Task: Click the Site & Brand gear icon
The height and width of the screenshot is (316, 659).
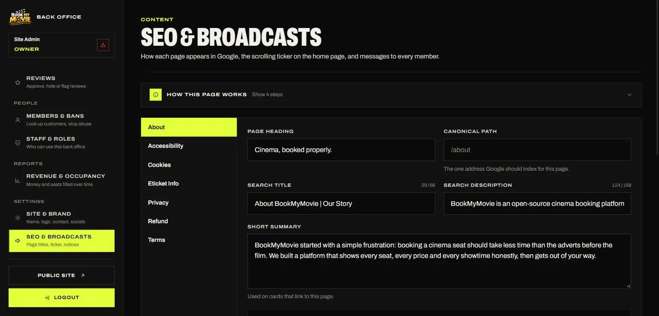Action: pyautogui.click(x=17, y=218)
